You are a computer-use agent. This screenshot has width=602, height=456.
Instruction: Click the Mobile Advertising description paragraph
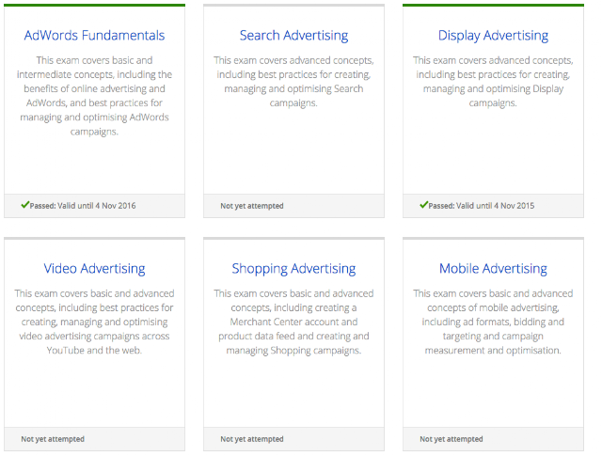493,322
